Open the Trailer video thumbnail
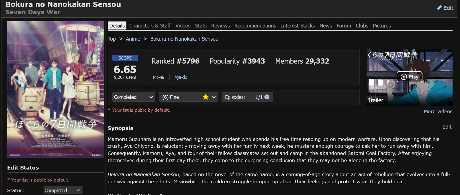Screen dimensions: 460x195 [410, 77]
